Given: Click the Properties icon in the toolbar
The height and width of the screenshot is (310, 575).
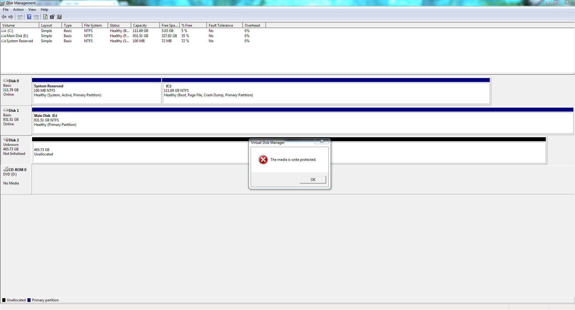Looking at the screenshot, I should pyautogui.click(x=52, y=17).
